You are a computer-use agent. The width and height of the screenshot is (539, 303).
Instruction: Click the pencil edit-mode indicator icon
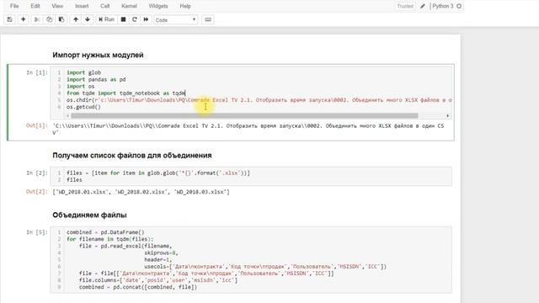pyautogui.click(x=423, y=6)
